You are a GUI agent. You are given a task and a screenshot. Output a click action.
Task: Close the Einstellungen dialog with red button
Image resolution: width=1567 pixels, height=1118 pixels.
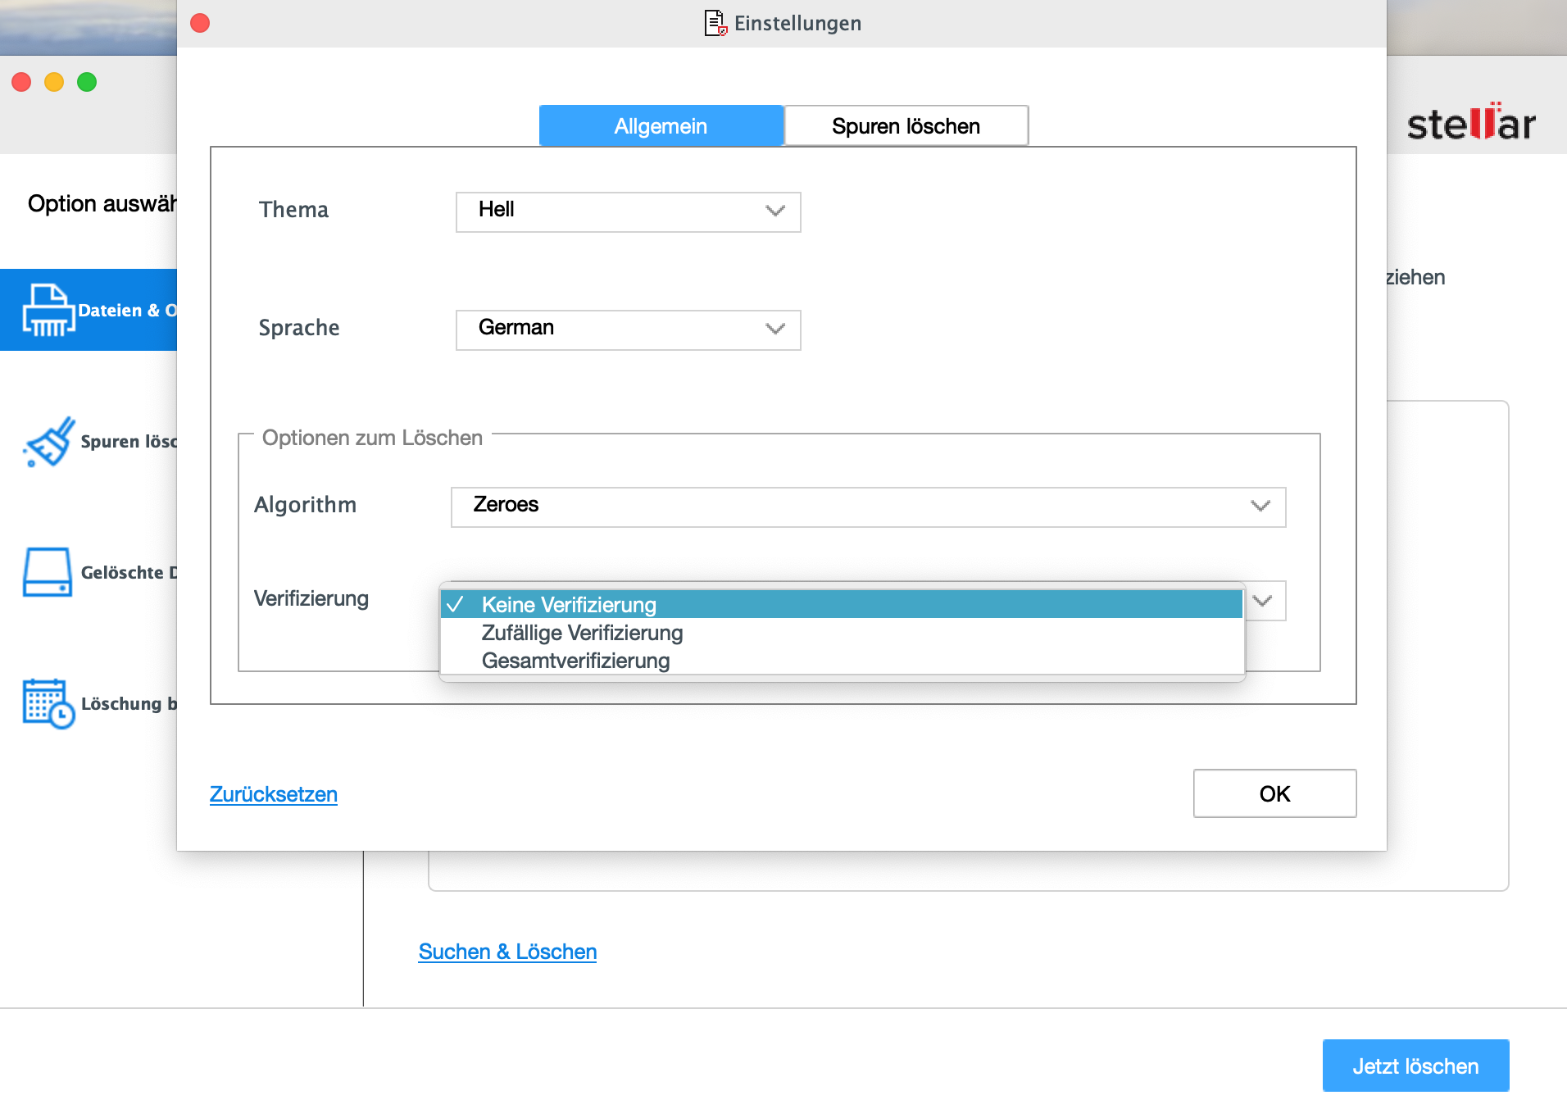click(x=200, y=23)
